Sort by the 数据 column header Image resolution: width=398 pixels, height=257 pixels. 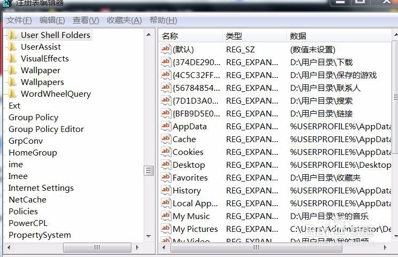[x=339, y=36]
